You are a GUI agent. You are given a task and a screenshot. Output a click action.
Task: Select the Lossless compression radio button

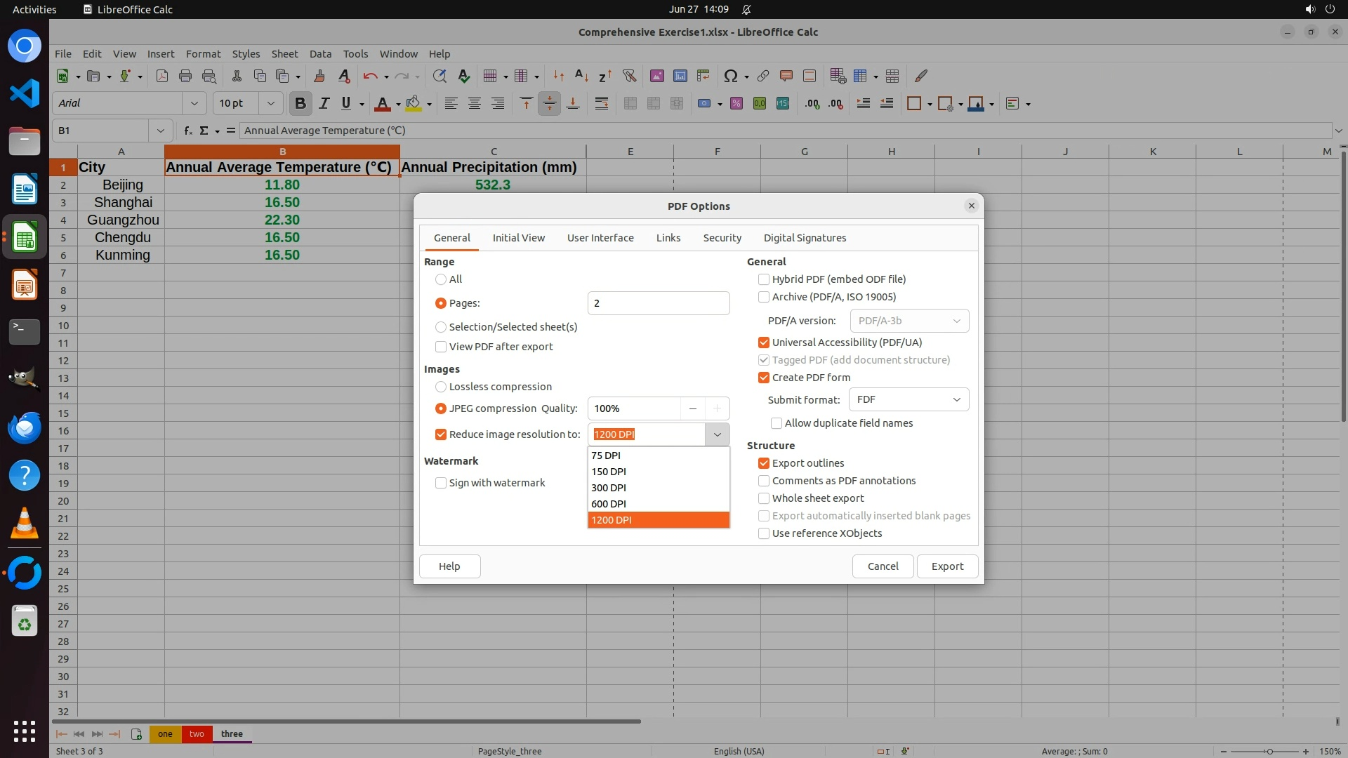(441, 387)
